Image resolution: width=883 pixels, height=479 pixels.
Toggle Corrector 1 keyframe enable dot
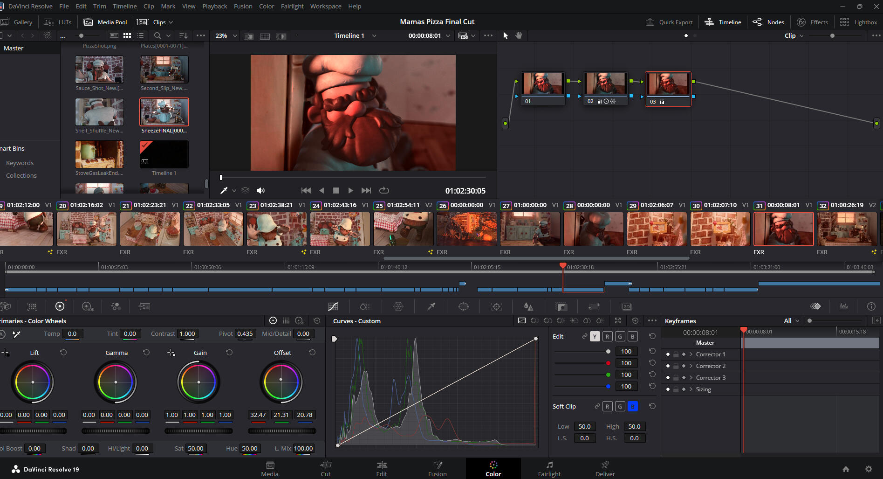(x=668, y=354)
